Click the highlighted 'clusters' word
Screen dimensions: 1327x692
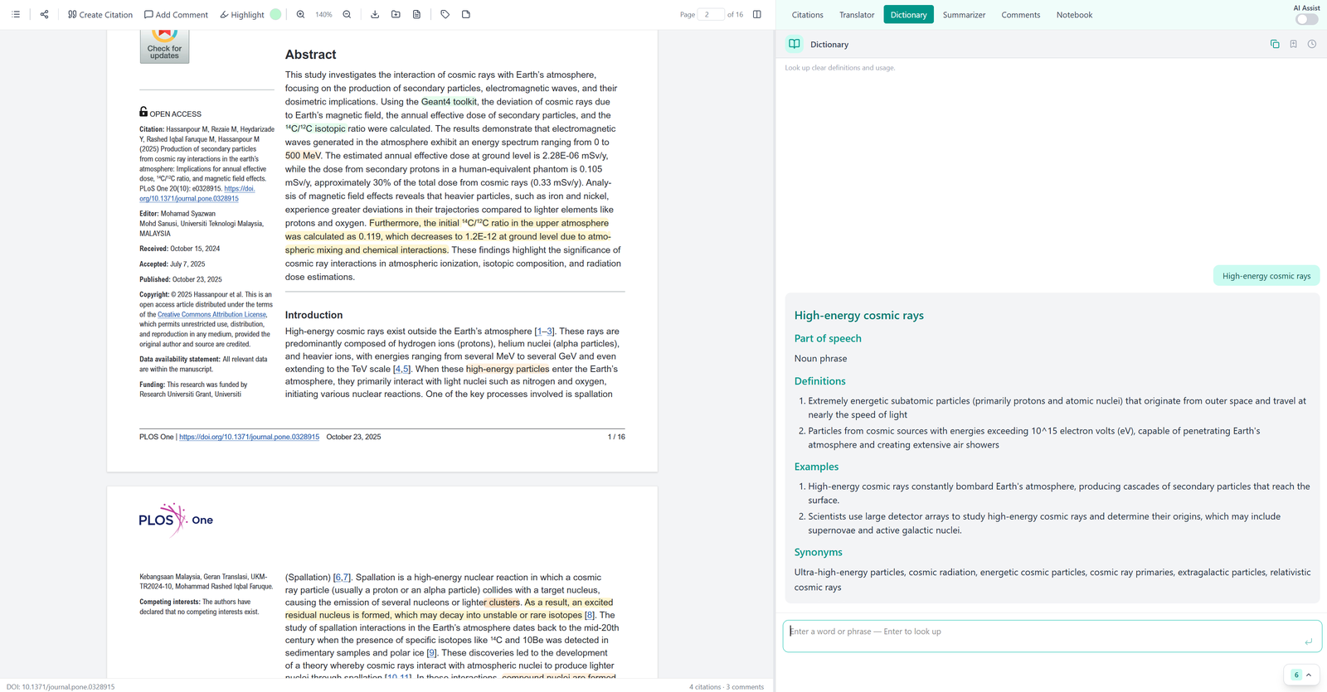click(x=504, y=602)
